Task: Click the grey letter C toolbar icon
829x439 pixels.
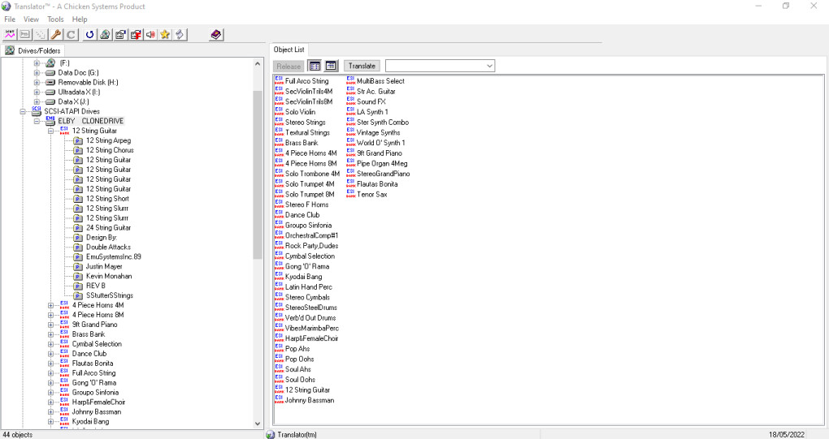Action: click(x=71, y=35)
